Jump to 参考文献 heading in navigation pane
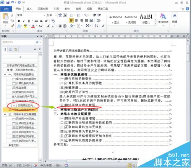 coord(20,145)
